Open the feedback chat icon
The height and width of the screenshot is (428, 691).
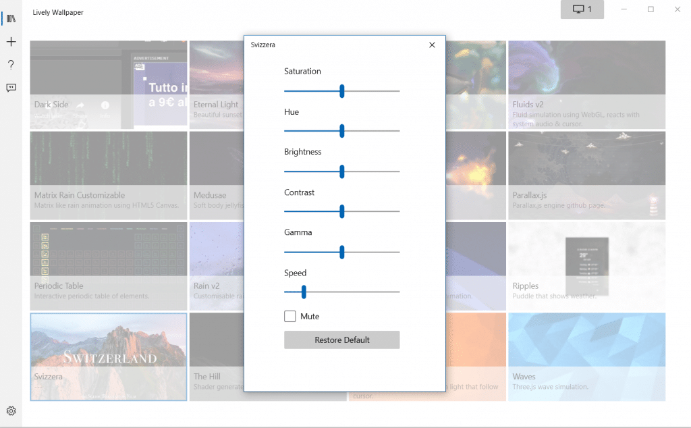click(11, 88)
